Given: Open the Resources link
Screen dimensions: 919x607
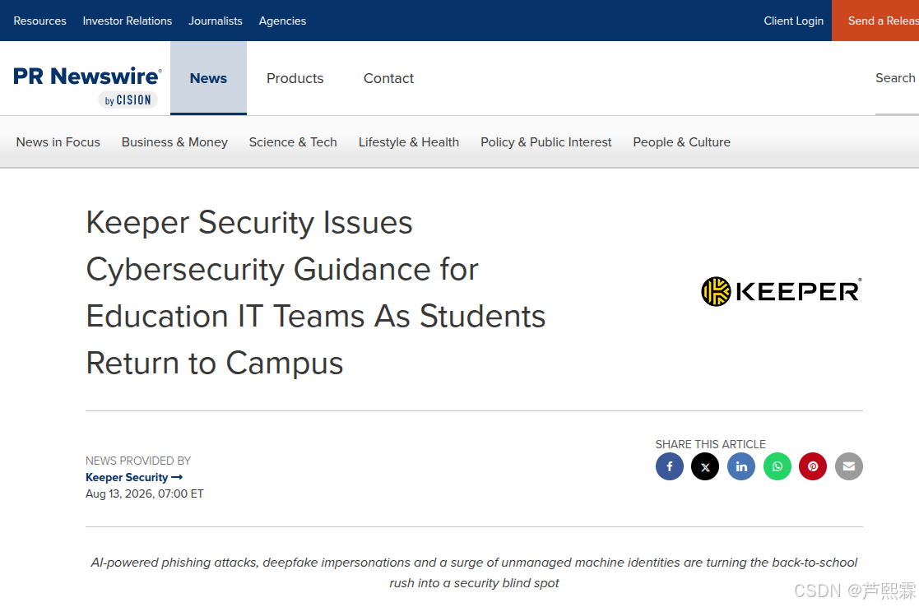Looking at the screenshot, I should point(39,21).
